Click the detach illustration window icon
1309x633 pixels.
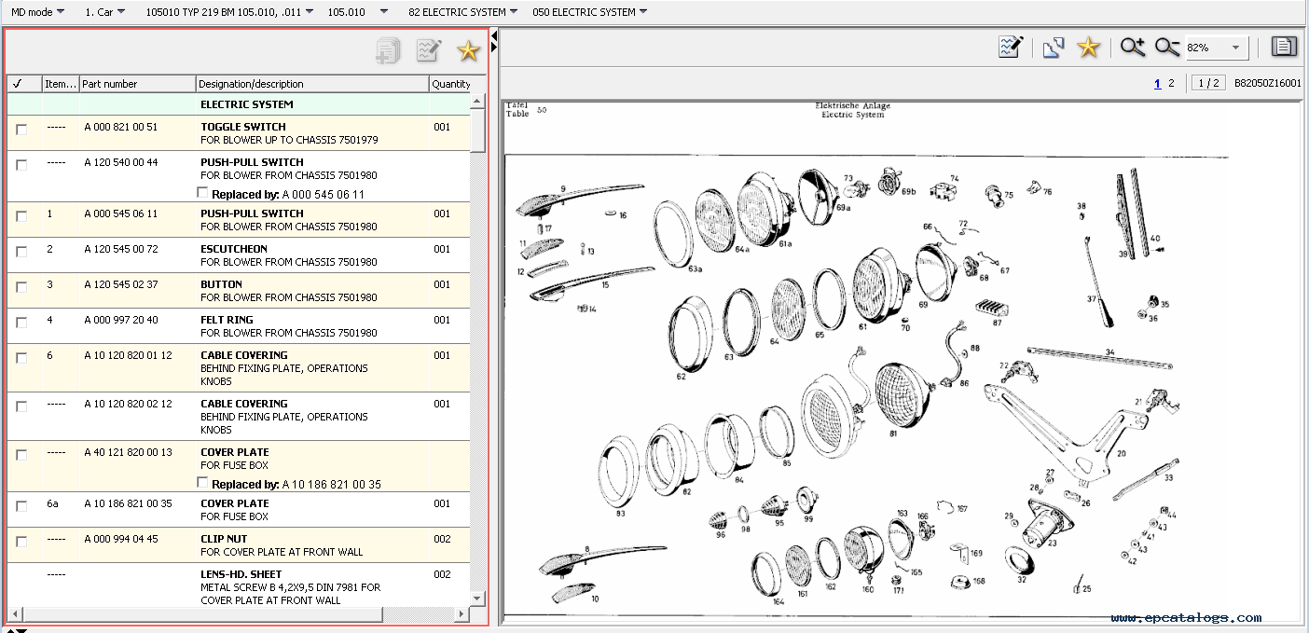1054,48
